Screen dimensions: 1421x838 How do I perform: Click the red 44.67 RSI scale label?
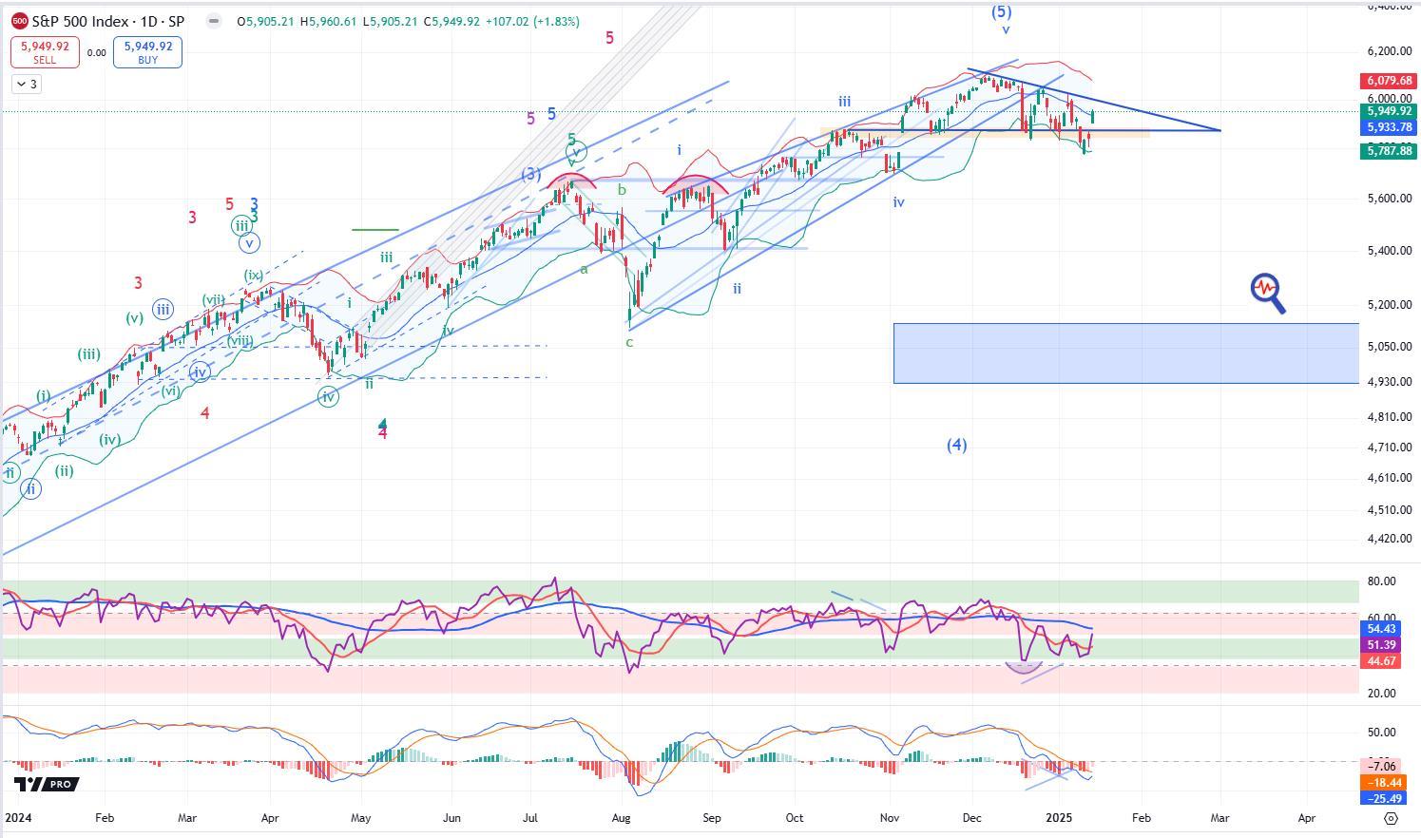[1381, 660]
